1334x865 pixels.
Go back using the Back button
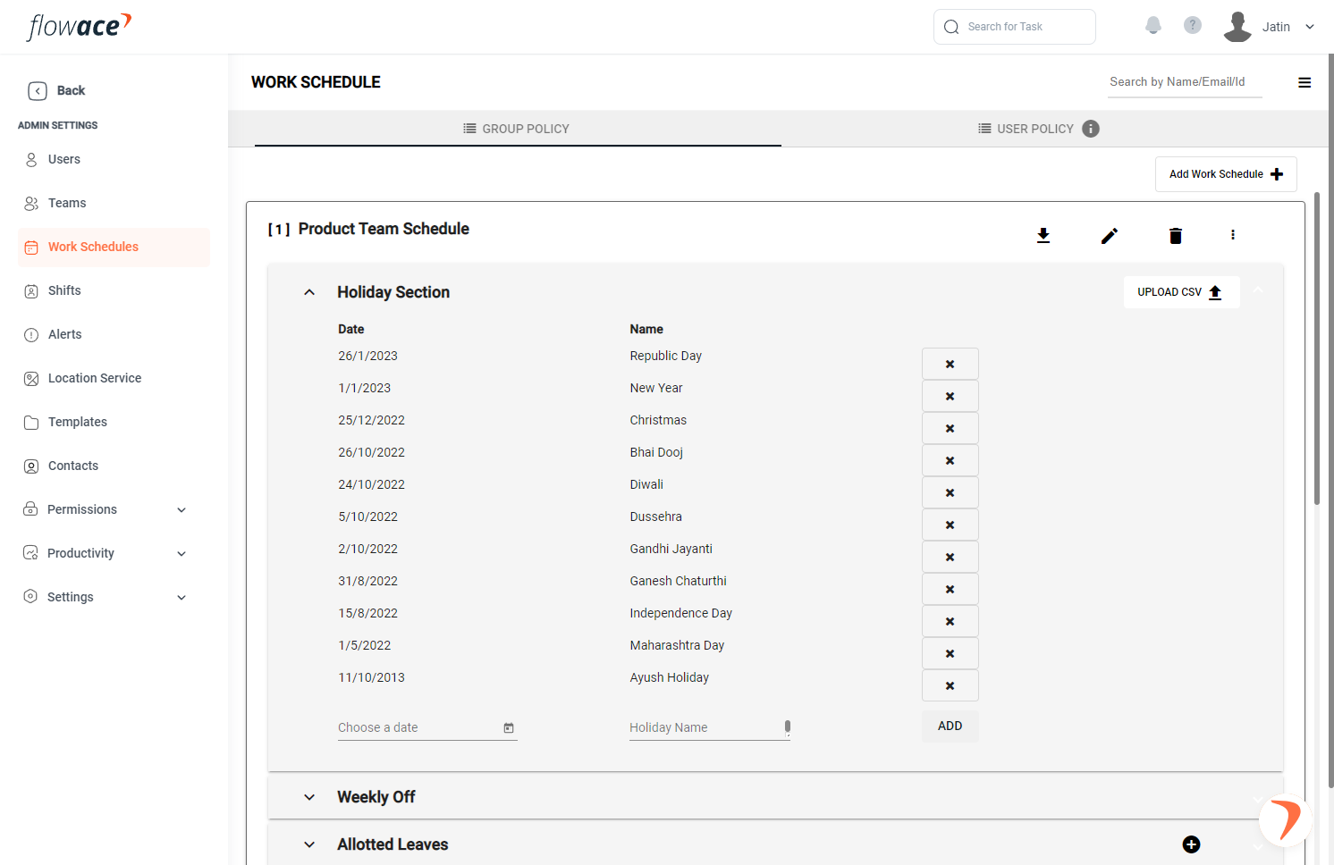[57, 90]
